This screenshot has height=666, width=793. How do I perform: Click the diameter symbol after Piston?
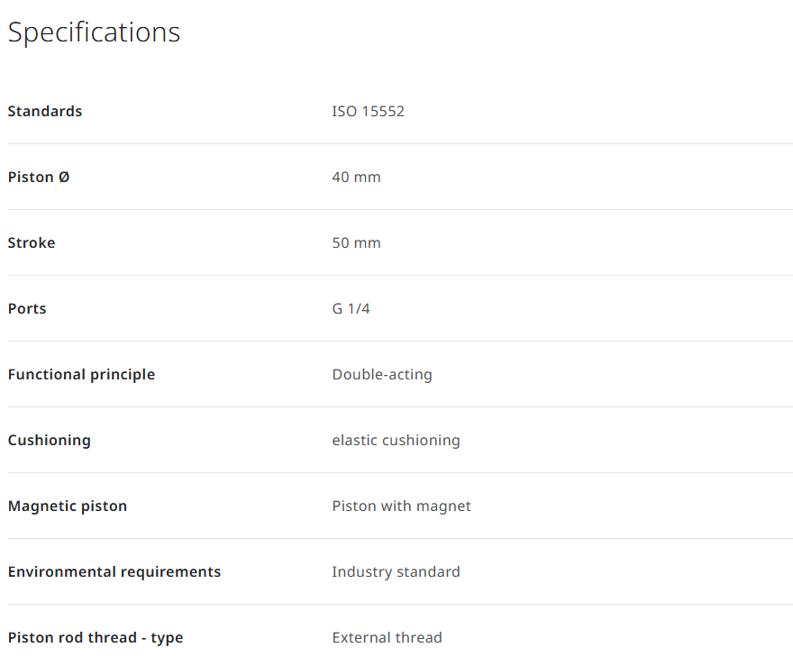(x=64, y=177)
